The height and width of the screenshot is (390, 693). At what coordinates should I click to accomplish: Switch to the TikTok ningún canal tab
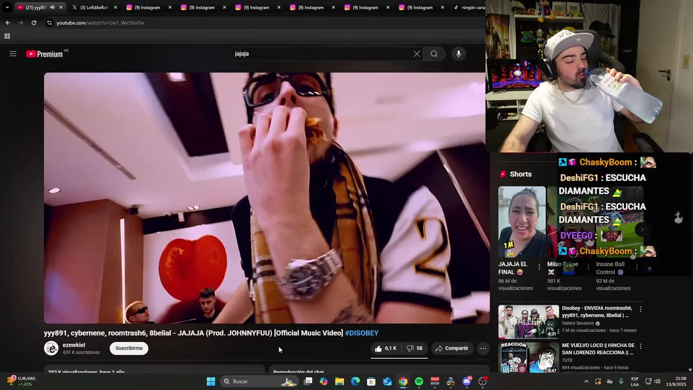pos(468,8)
